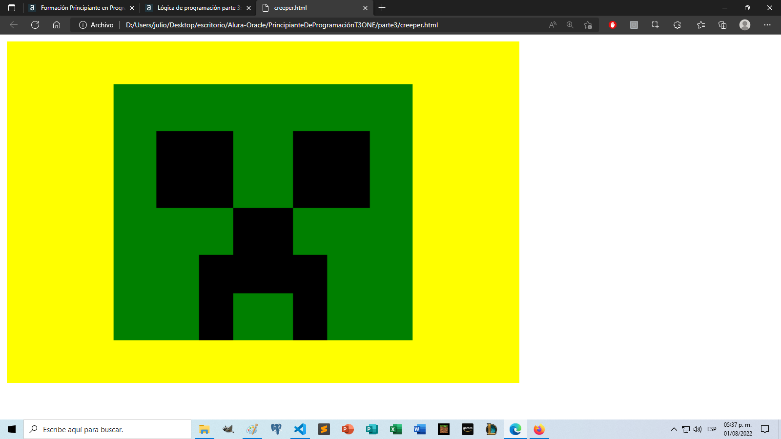Launch PowerPoint from the taskbar
Screen dimensions: 781x439
pos(348,429)
